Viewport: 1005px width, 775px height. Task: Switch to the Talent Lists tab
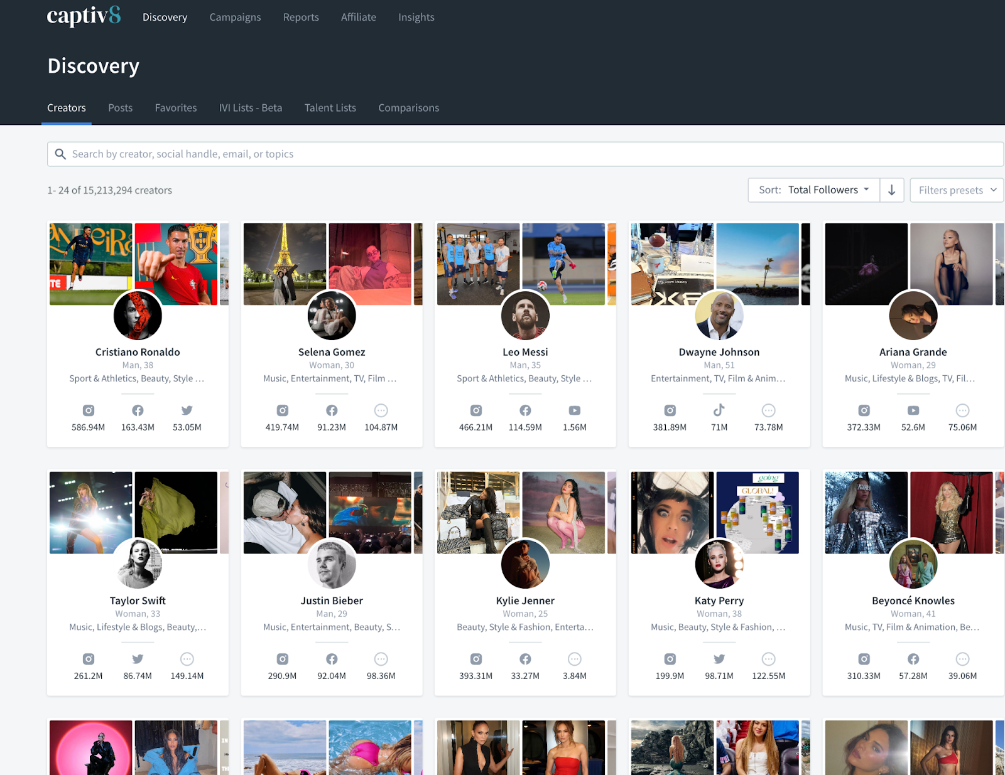[330, 108]
